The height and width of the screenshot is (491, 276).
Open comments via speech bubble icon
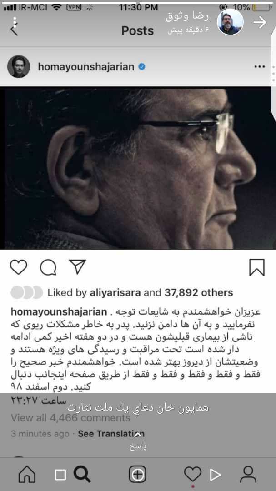pos(48,267)
